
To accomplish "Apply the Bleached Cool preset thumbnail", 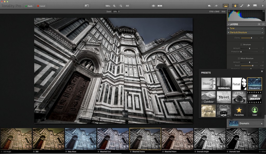I will pos(113,139).
